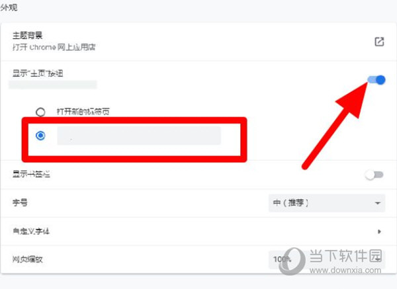Expand the 自定义字体 arrow
Viewport: 397px width, 289px height.
click(379, 231)
